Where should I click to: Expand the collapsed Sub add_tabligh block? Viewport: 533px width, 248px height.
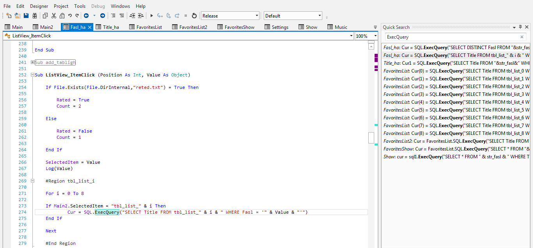(33, 62)
